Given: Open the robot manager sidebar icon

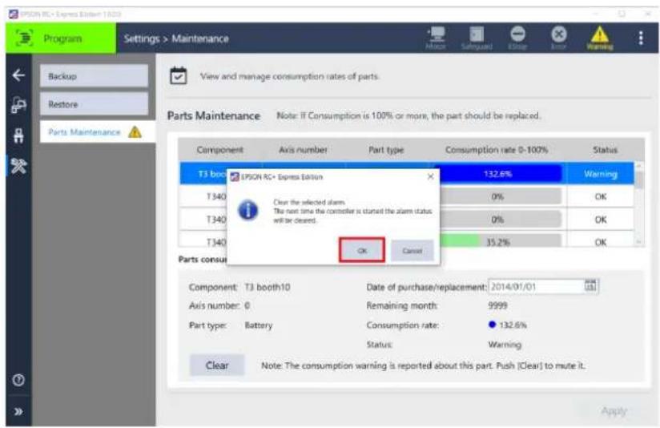Looking at the screenshot, I should 18,105.
